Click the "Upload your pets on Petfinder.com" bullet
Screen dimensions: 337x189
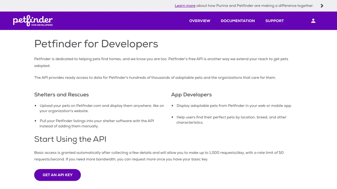coord(102,108)
